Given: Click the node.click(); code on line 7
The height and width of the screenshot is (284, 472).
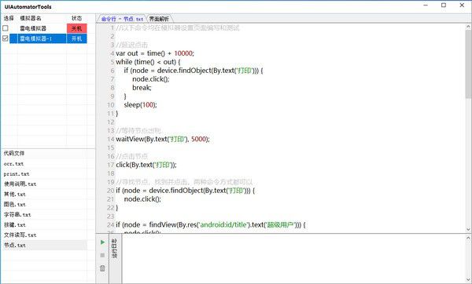Looking at the screenshot, I should pos(151,79).
